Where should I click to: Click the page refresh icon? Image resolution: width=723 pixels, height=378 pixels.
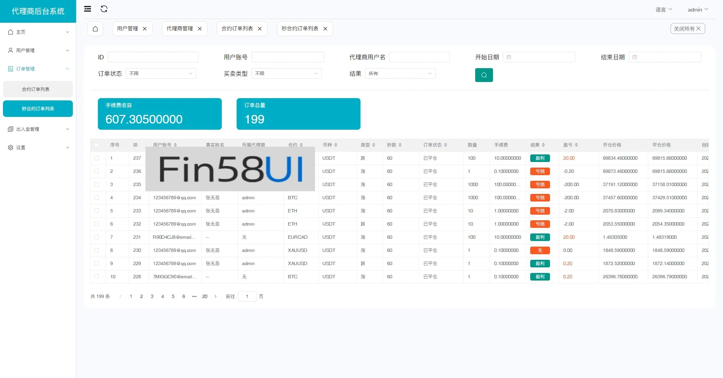[x=104, y=9]
